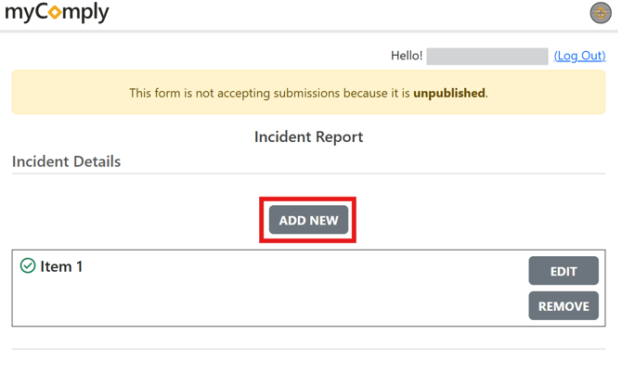This screenshot has height=373, width=622.
Task: Click the ADD NEW button
Action: click(x=308, y=220)
